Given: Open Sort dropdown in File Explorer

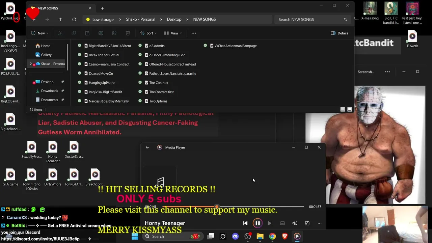Looking at the screenshot, I should pyautogui.click(x=148, y=33).
